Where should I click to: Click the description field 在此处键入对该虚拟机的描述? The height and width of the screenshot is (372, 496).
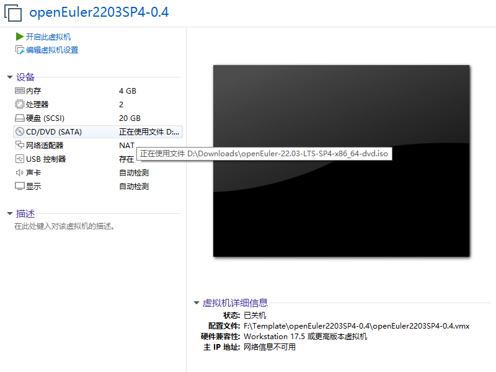tap(64, 226)
